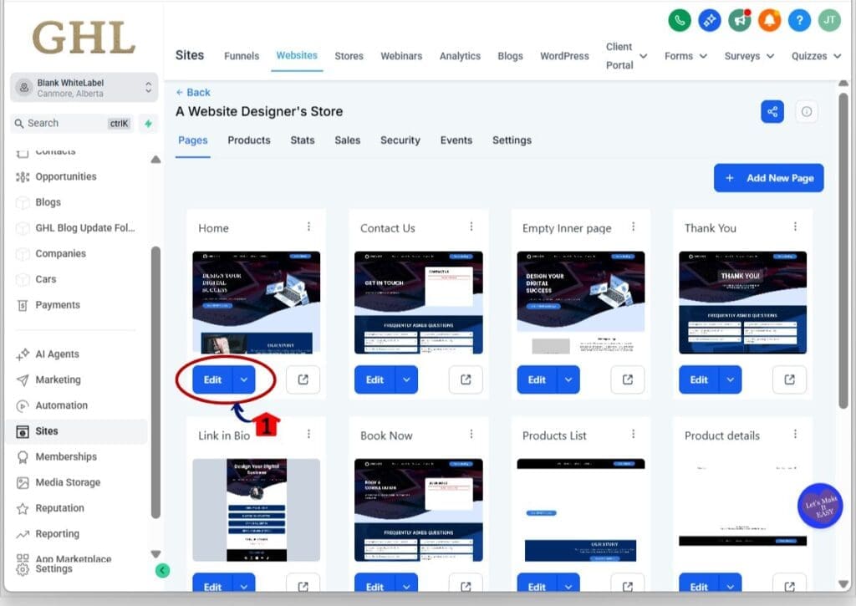This screenshot has width=856, height=606.
Task: Expand the Forms dropdown menu
Action: tap(685, 56)
